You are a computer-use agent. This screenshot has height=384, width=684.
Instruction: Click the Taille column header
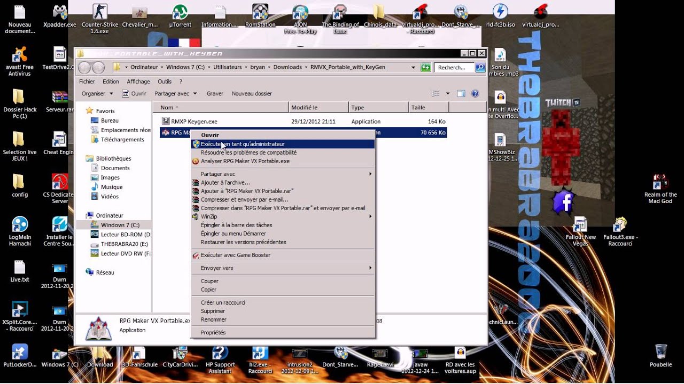pyautogui.click(x=429, y=107)
